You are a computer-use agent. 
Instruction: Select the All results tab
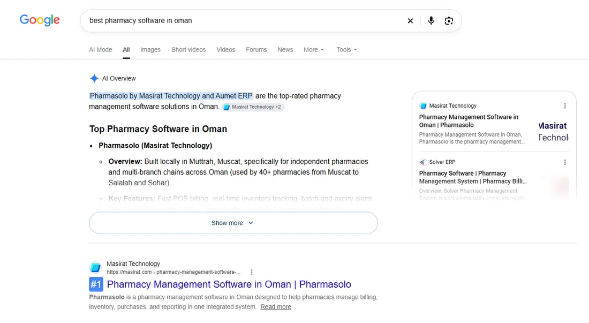(126, 50)
